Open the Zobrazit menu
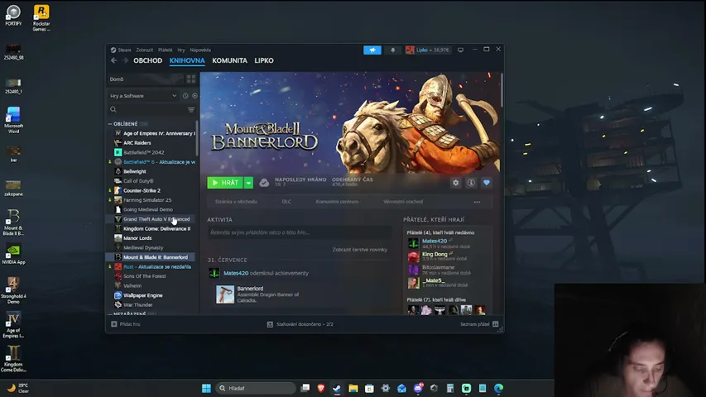 click(145, 50)
